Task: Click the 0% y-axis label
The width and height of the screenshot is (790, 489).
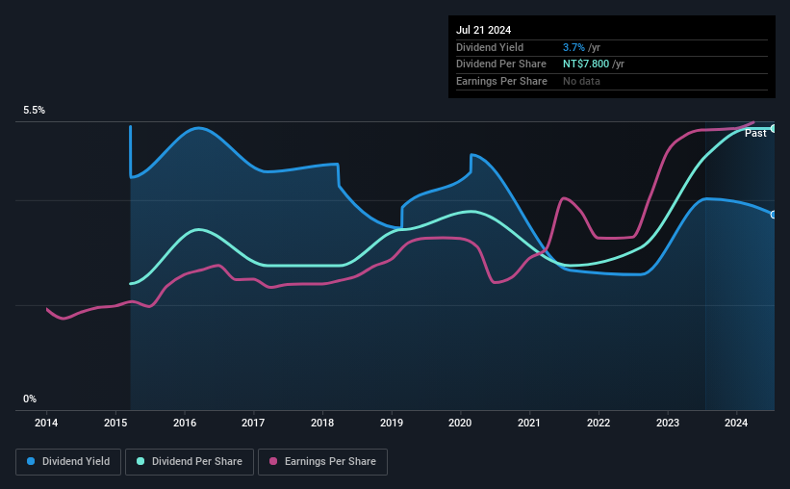Action: (30, 399)
